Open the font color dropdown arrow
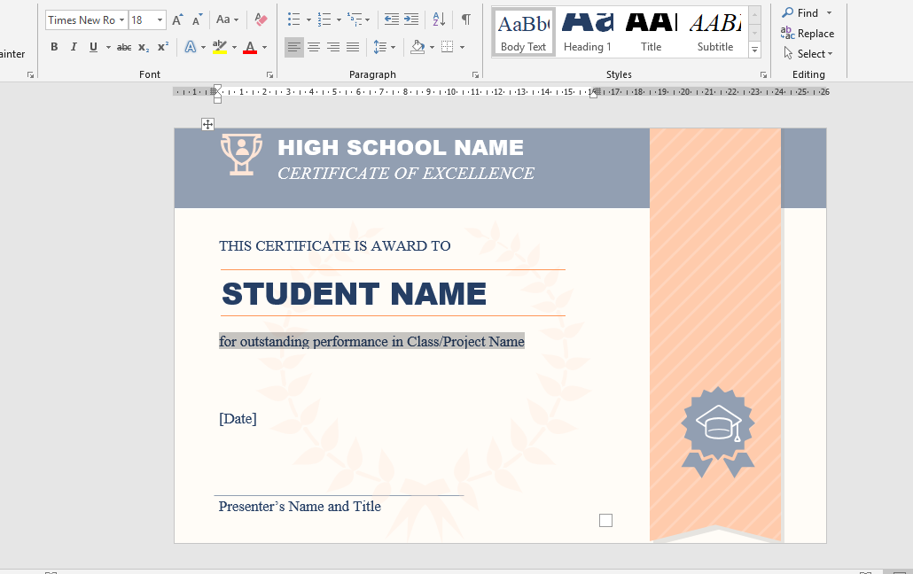The image size is (913, 574). click(x=263, y=46)
